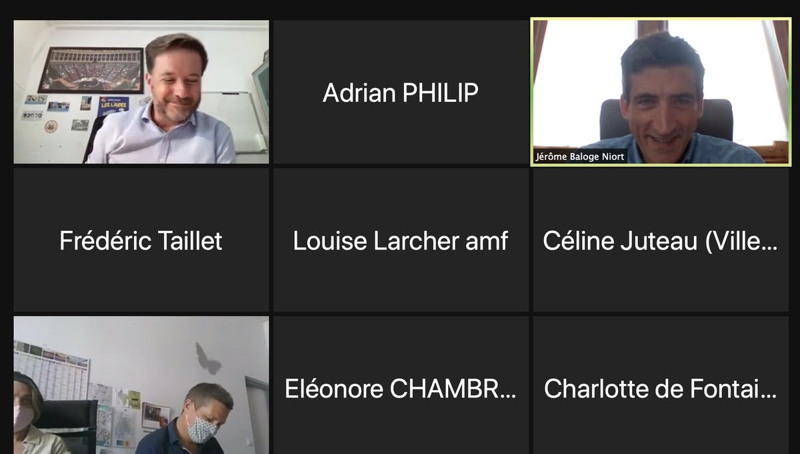Select the Charlotte de Fontai... tile
The image size is (800, 454).
tap(661, 386)
